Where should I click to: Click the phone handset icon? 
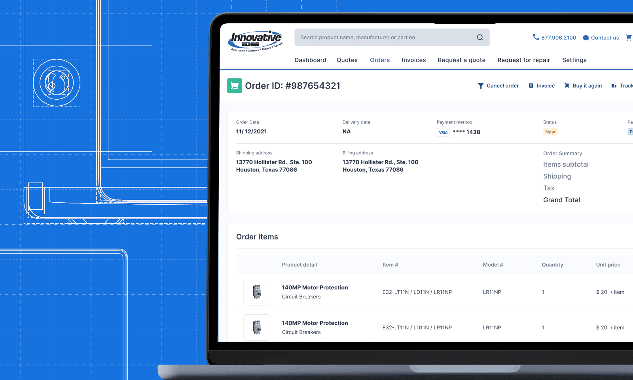click(x=536, y=37)
